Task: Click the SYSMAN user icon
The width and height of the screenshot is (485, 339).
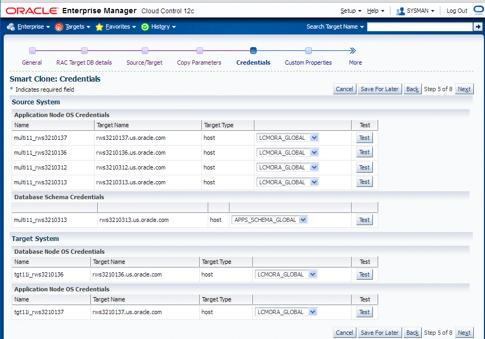Action: click(400, 11)
